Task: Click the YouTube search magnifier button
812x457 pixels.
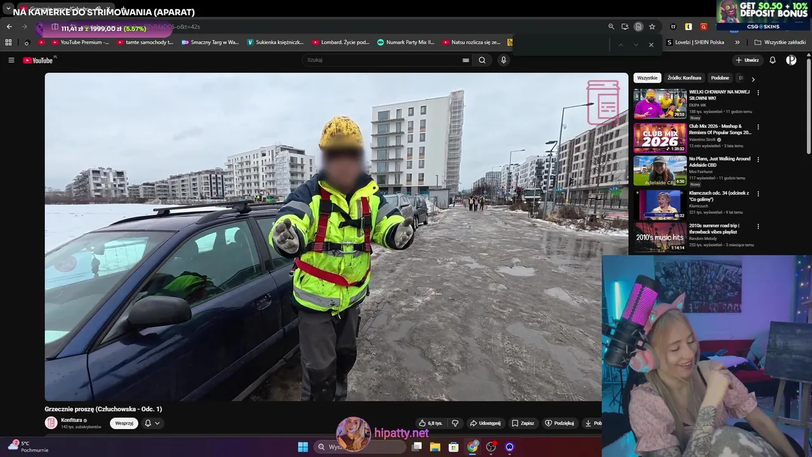Action: coord(482,60)
